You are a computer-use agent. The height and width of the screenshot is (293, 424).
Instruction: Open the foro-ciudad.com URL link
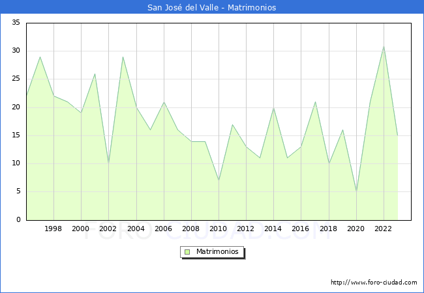pos(374,283)
